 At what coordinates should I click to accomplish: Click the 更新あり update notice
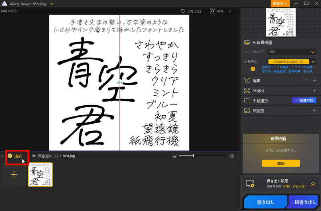[x=280, y=3]
